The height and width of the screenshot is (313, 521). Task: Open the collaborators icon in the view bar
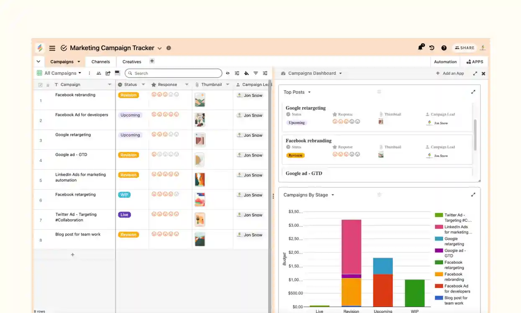(x=98, y=73)
